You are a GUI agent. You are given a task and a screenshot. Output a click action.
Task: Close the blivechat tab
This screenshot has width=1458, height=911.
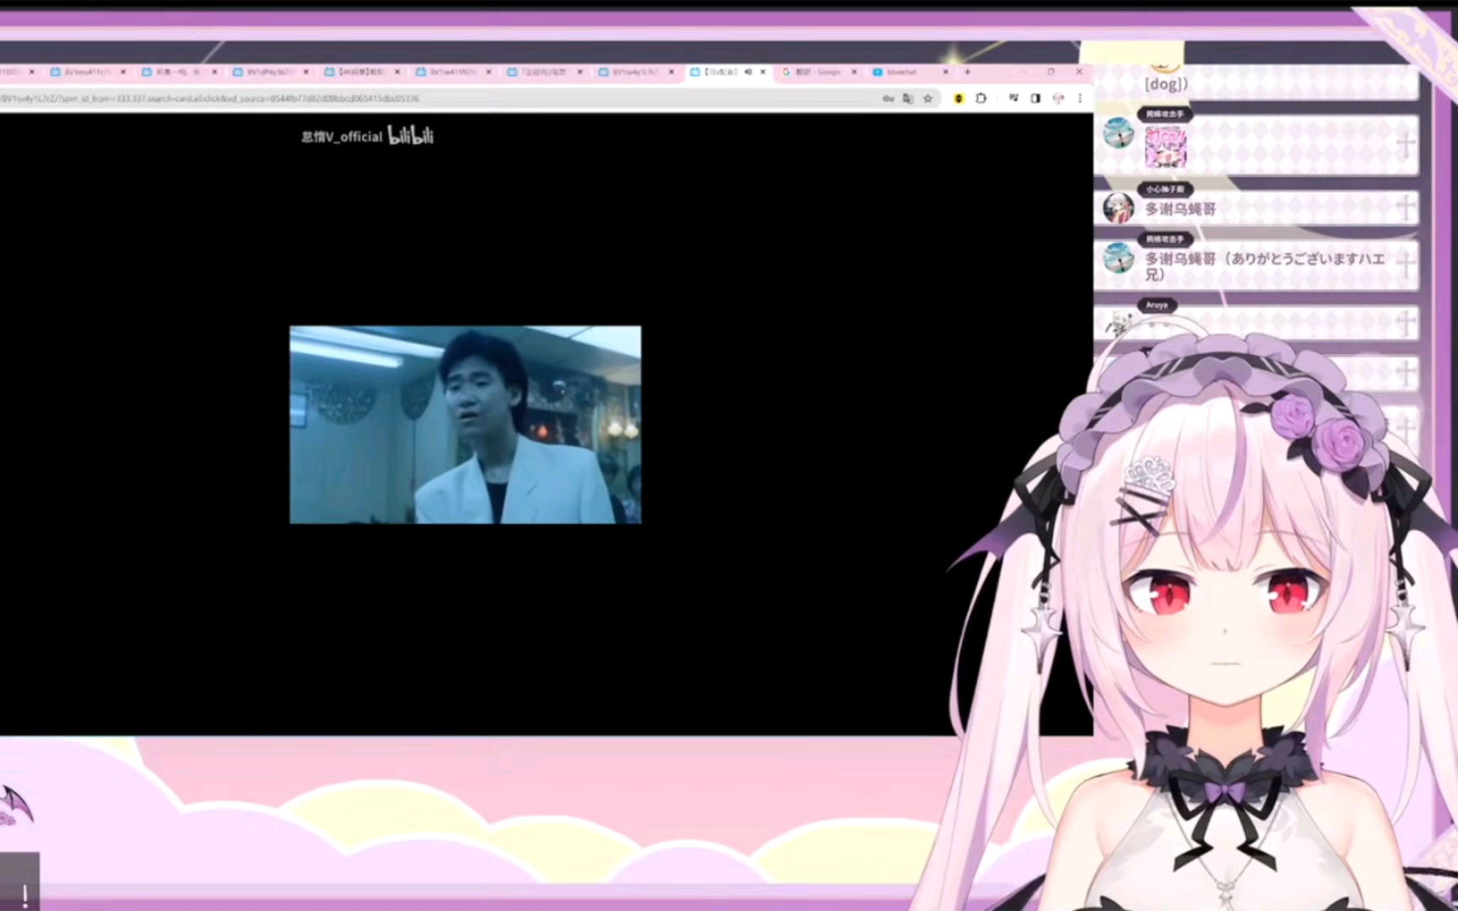[945, 72]
